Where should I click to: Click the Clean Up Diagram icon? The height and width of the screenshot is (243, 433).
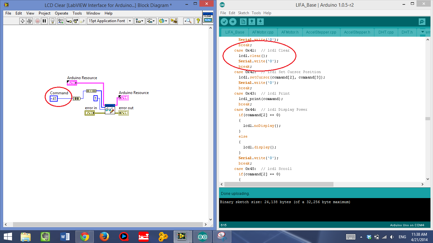173,21
